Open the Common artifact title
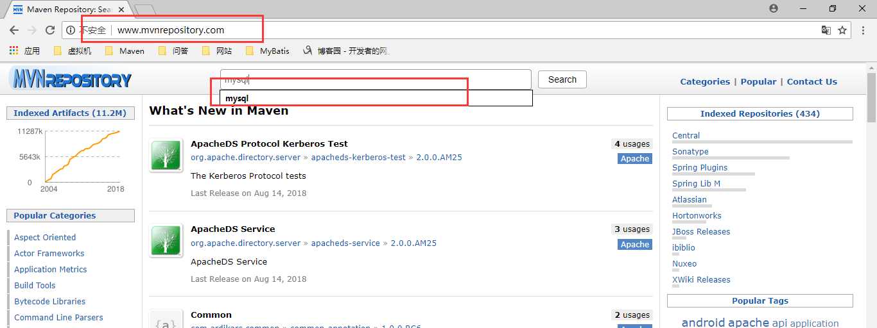Viewport: 877px width, 328px height. point(211,315)
